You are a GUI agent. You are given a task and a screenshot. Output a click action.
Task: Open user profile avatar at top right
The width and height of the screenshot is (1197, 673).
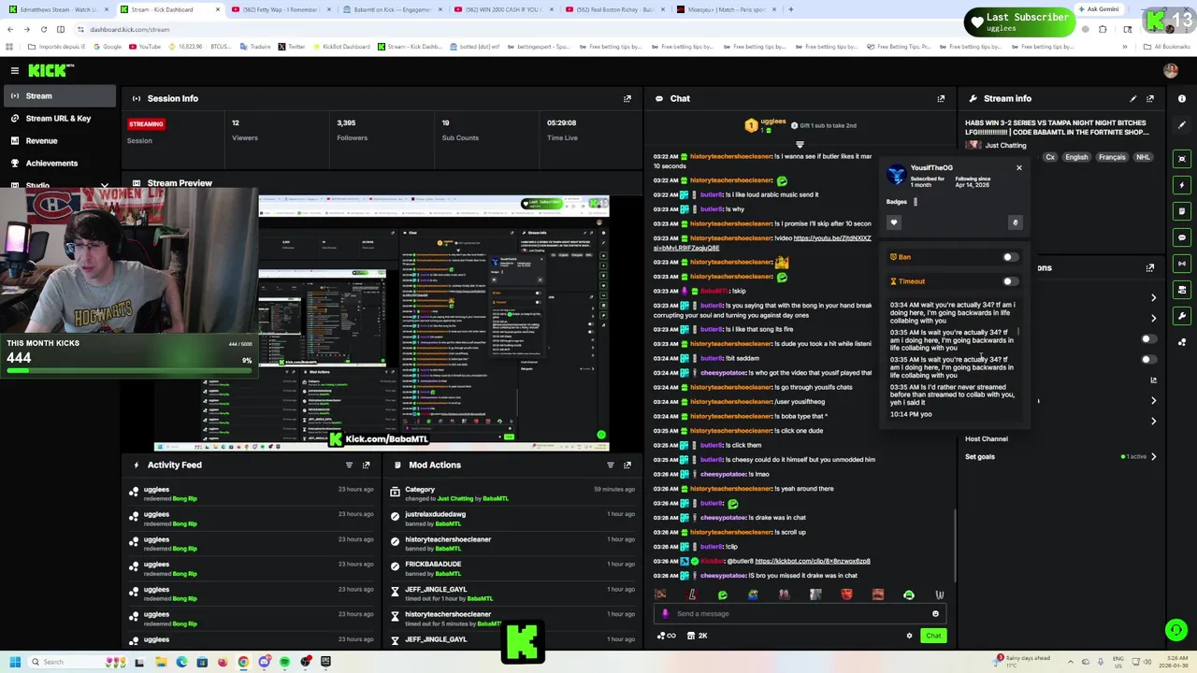tap(1171, 70)
